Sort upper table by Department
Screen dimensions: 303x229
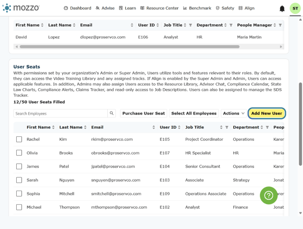coord(225,25)
